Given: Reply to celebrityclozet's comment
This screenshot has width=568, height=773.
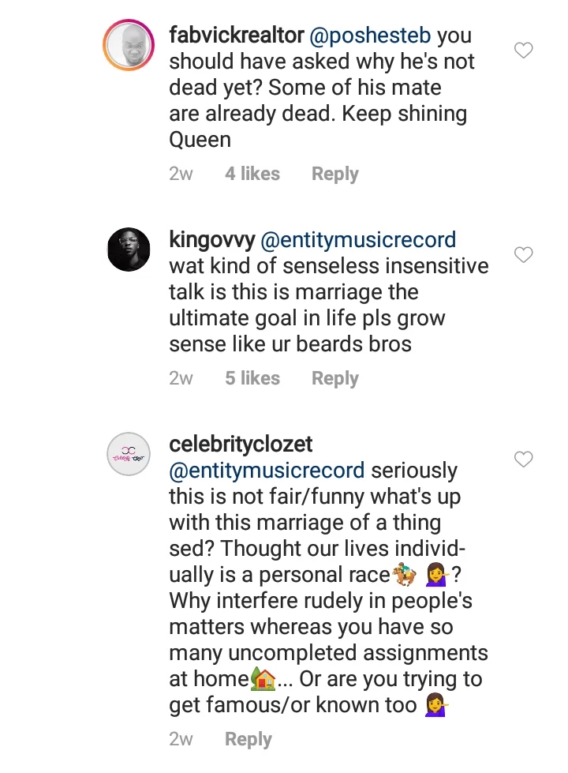Looking at the screenshot, I should coord(248,739).
